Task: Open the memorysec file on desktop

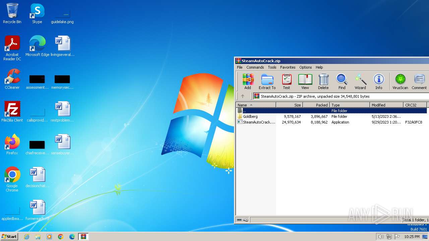Action: pyautogui.click(x=62, y=82)
